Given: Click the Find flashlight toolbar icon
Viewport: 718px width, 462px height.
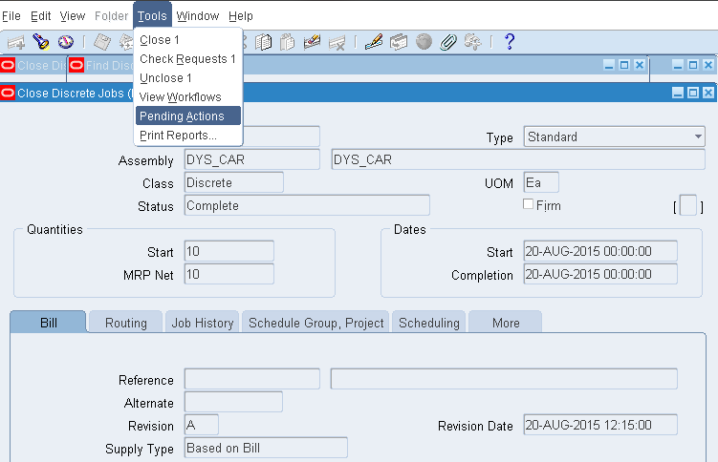Looking at the screenshot, I should [41, 42].
